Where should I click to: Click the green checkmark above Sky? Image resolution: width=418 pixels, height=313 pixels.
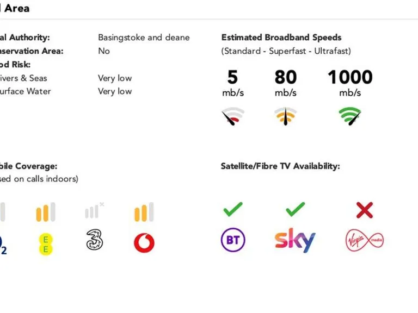tap(295, 209)
